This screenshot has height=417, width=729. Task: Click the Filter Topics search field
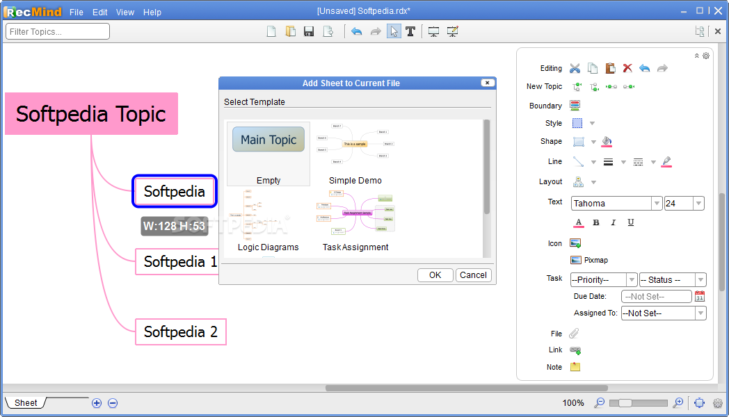coord(58,31)
